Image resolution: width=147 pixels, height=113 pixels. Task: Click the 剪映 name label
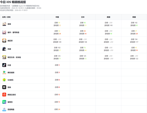point(9,87)
